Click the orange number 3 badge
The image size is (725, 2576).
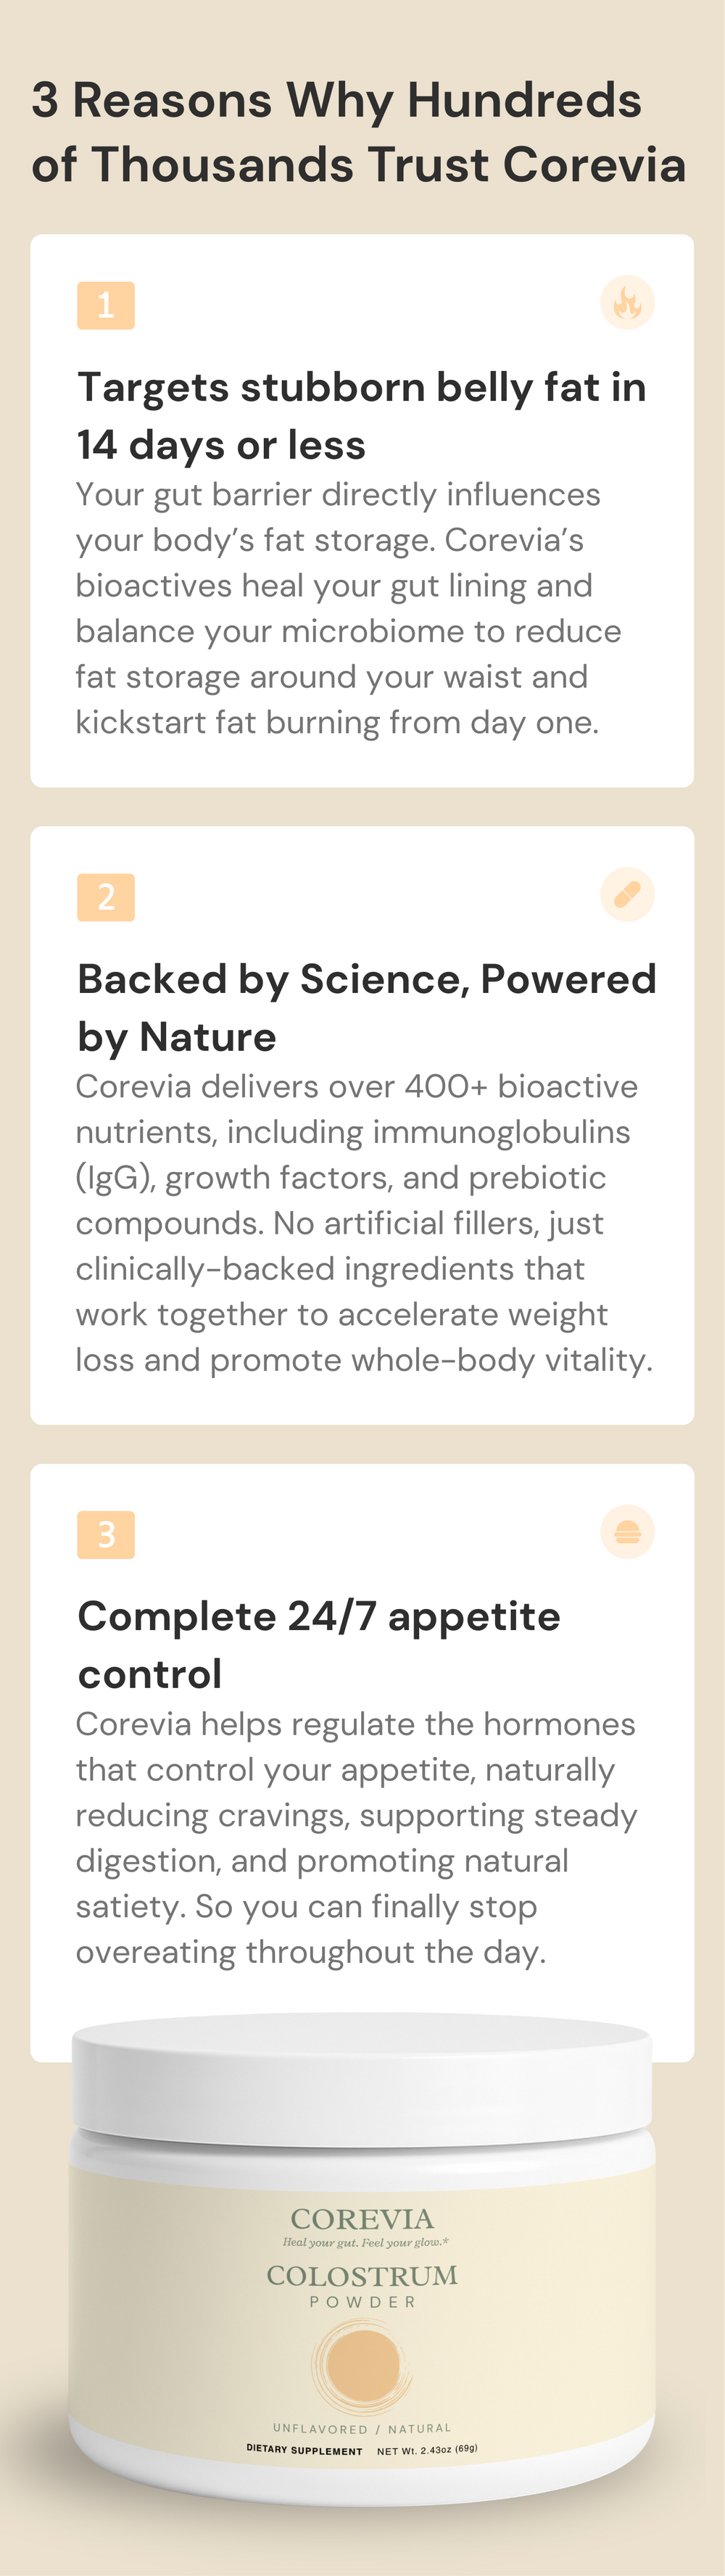(x=106, y=1534)
